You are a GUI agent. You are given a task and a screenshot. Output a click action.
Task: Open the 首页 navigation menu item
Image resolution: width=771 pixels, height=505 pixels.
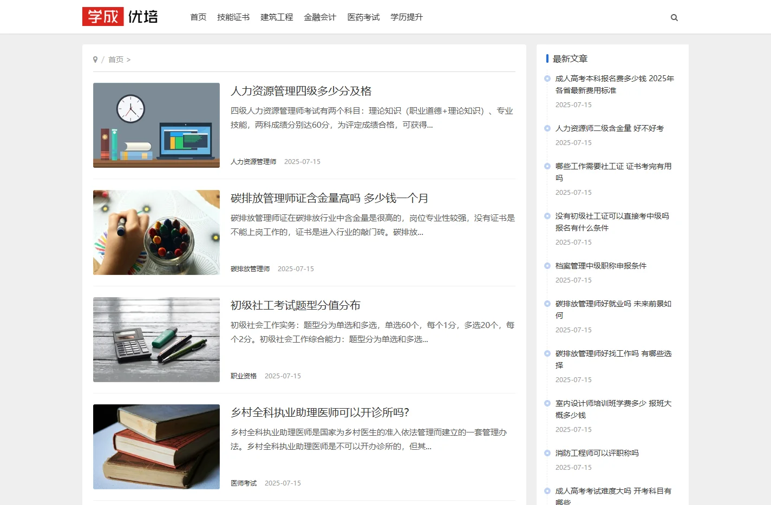(x=198, y=17)
